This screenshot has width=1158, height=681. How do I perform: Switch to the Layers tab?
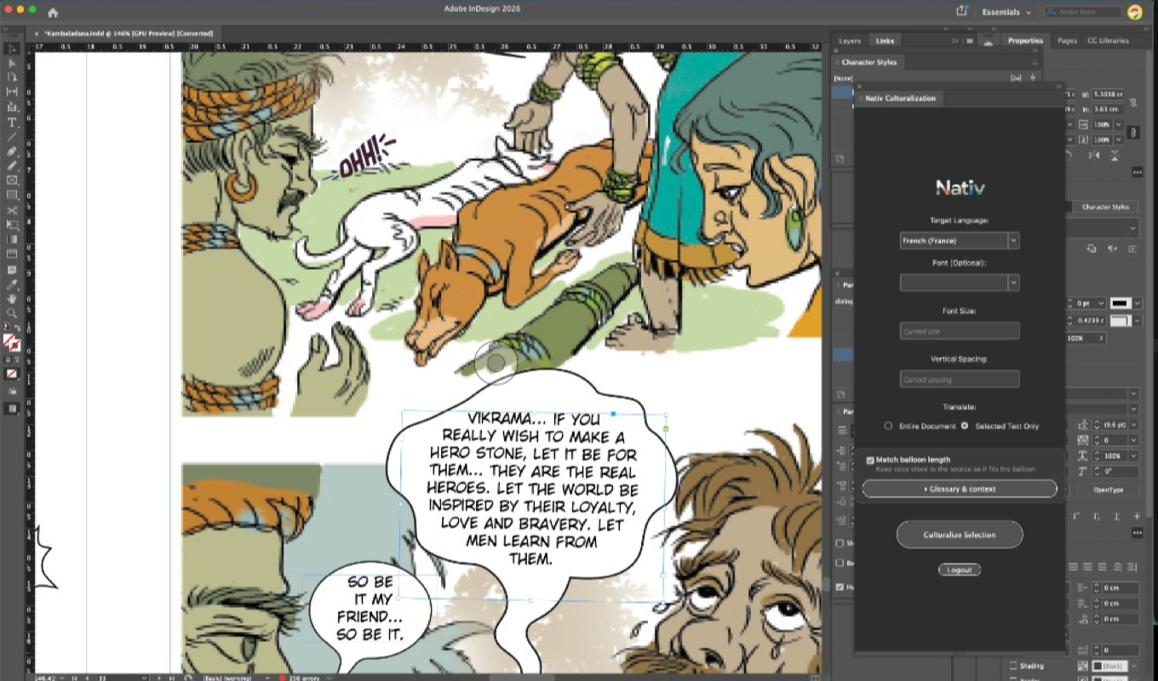850,40
